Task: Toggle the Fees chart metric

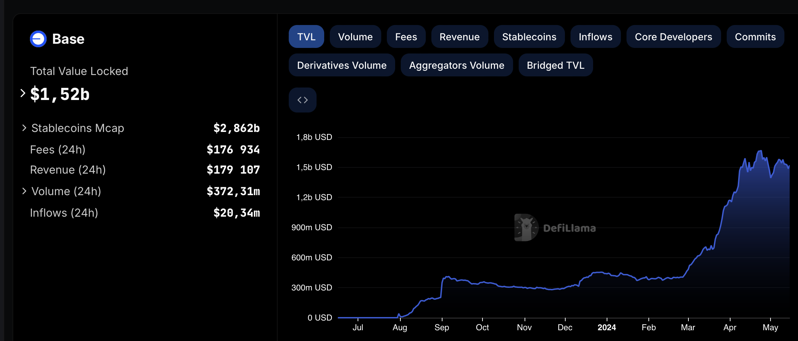Action: [x=406, y=37]
